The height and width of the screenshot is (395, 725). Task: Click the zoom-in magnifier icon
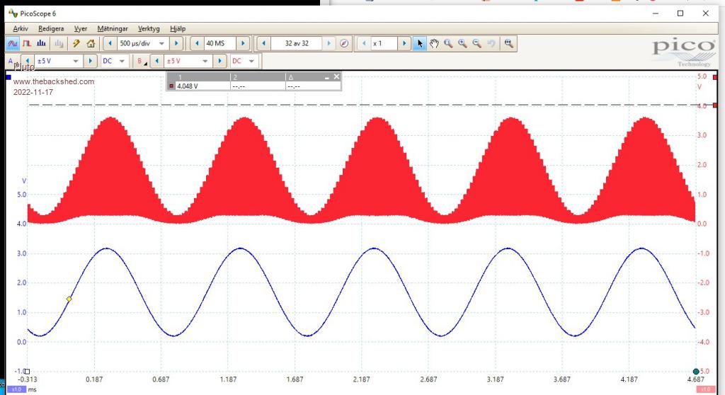tap(462, 44)
